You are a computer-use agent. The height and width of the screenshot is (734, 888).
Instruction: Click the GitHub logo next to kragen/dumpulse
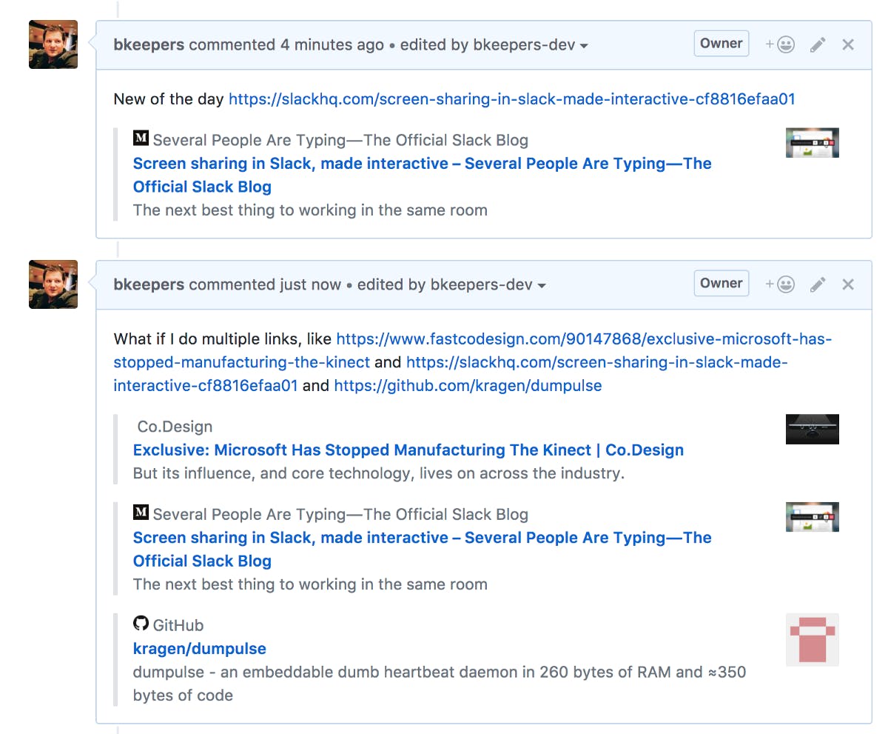pyautogui.click(x=141, y=623)
